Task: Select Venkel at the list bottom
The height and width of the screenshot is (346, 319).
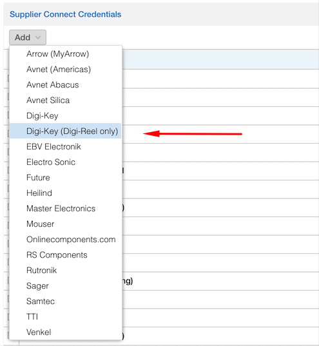Action: pyautogui.click(x=65, y=332)
